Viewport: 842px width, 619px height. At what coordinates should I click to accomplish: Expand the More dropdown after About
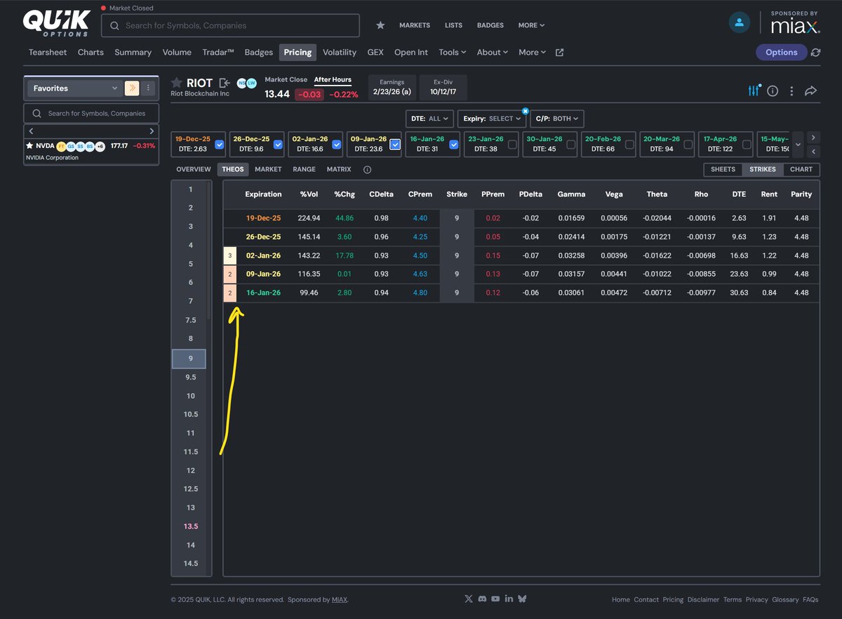[x=533, y=53]
